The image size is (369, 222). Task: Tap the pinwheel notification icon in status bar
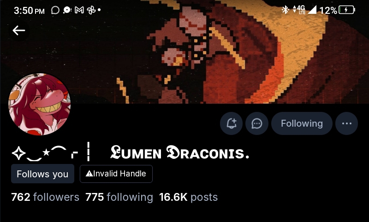[x=91, y=10]
